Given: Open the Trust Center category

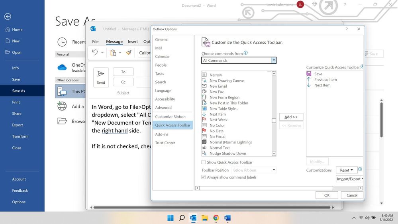Looking at the screenshot, I should pos(165,143).
